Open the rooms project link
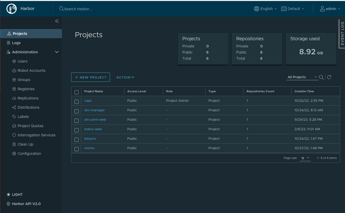This screenshot has width=345, height=213. [89, 148]
